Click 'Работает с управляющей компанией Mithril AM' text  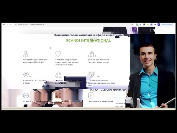coord(35,61)
